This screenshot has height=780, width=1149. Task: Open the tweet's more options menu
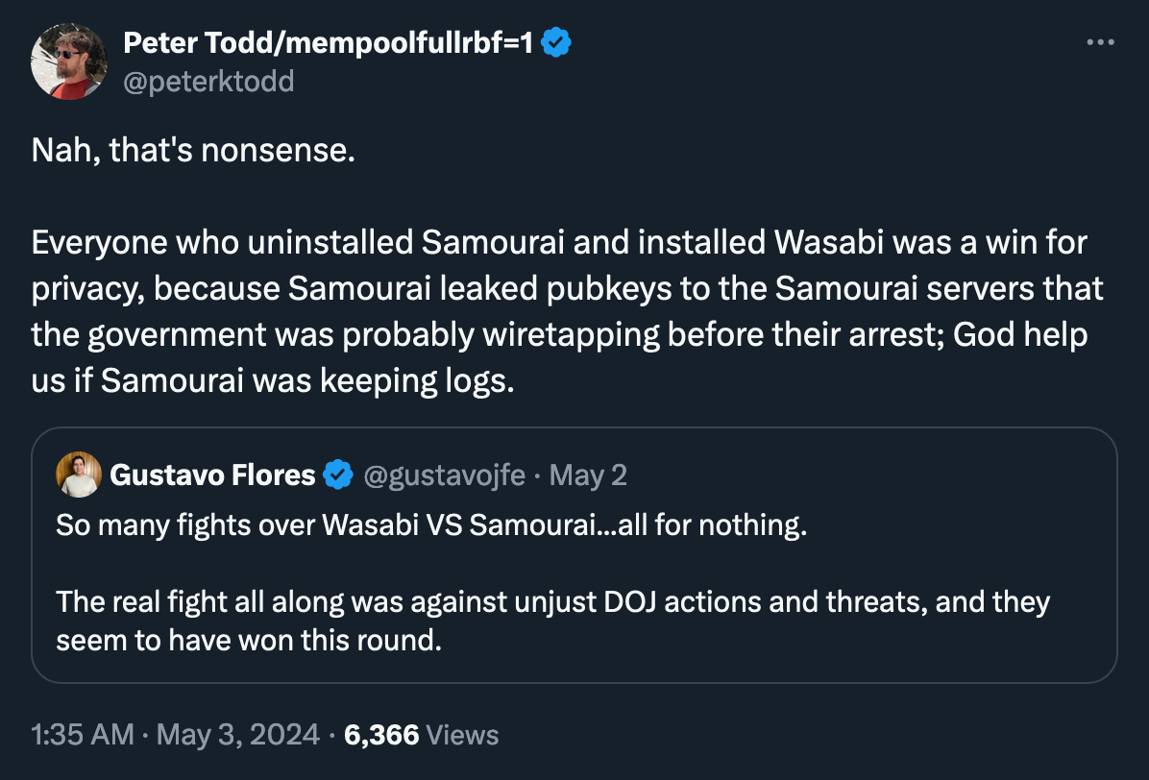[x=1100, y=43]
